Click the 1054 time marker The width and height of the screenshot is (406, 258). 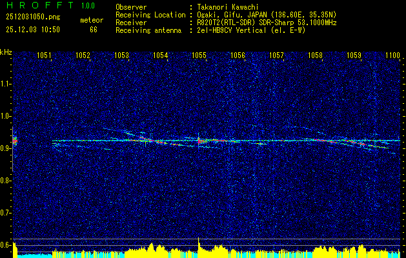tap(161, 55)
